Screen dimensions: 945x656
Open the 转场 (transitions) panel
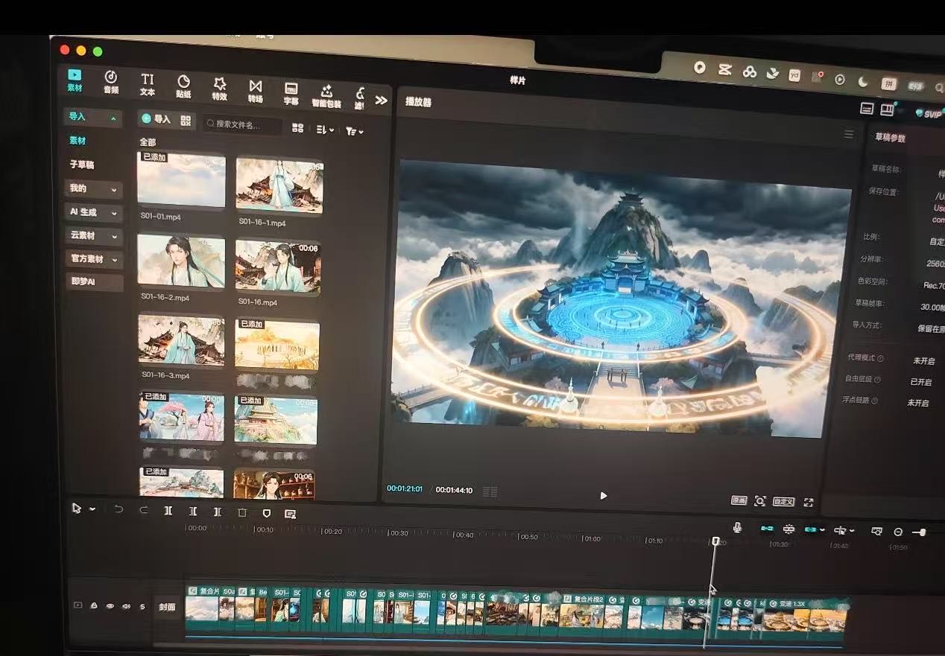click(x=256, y=90)
